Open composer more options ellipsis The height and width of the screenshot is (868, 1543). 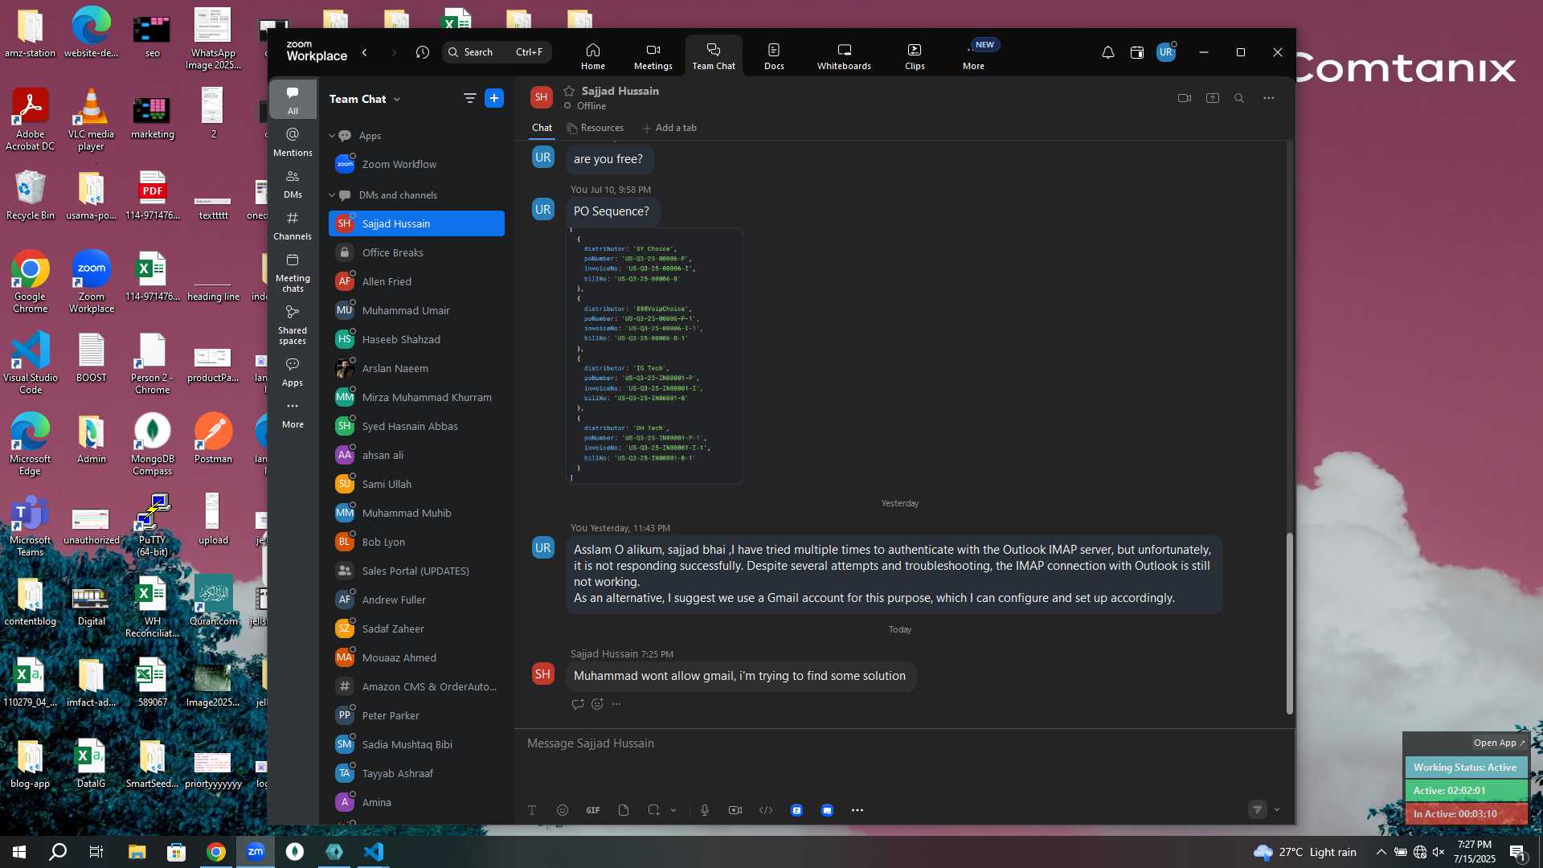[857, 810]
